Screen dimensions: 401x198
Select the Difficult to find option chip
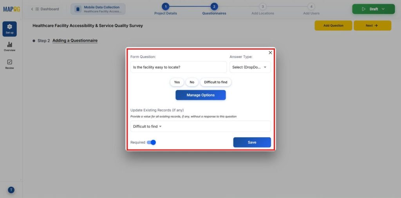(216, 82)
